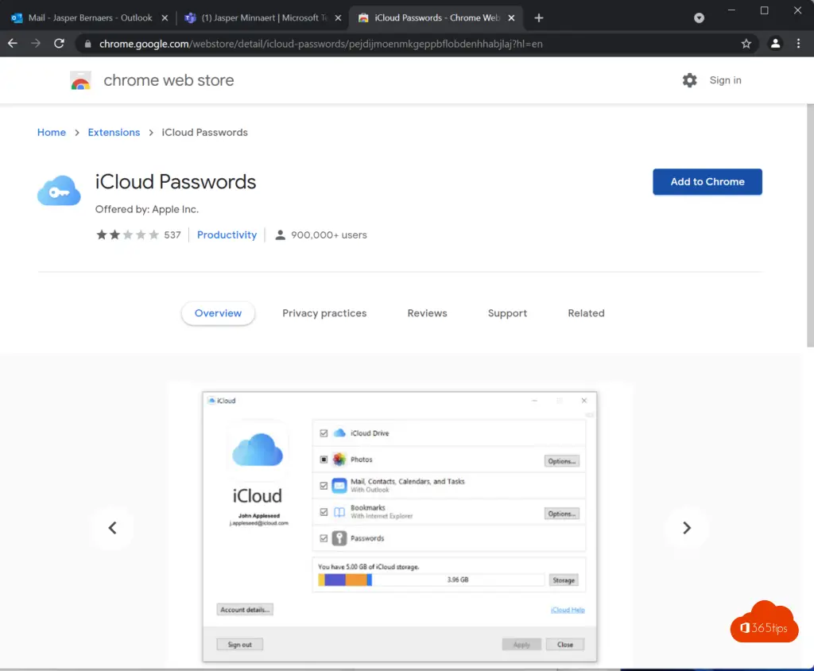This screenshot has height=671, width=814.
Task: Click the Mail envelope icon
Action: (x=339, y=486)
